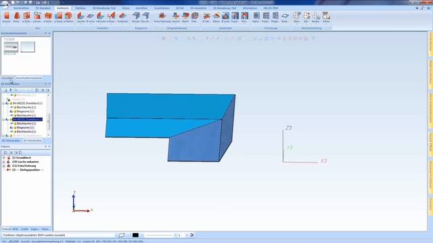Click the Bombieren tool icon in ribbon
The width and height of the screenshot is (433, 243).
pyautogui.click(x=285, y=16)
